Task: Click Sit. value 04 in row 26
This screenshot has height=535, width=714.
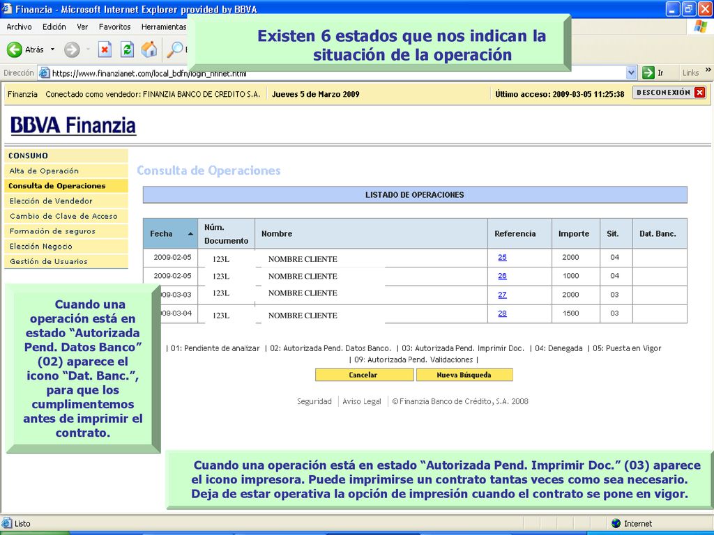Action: pyautogui.click(x=615, y=276)
